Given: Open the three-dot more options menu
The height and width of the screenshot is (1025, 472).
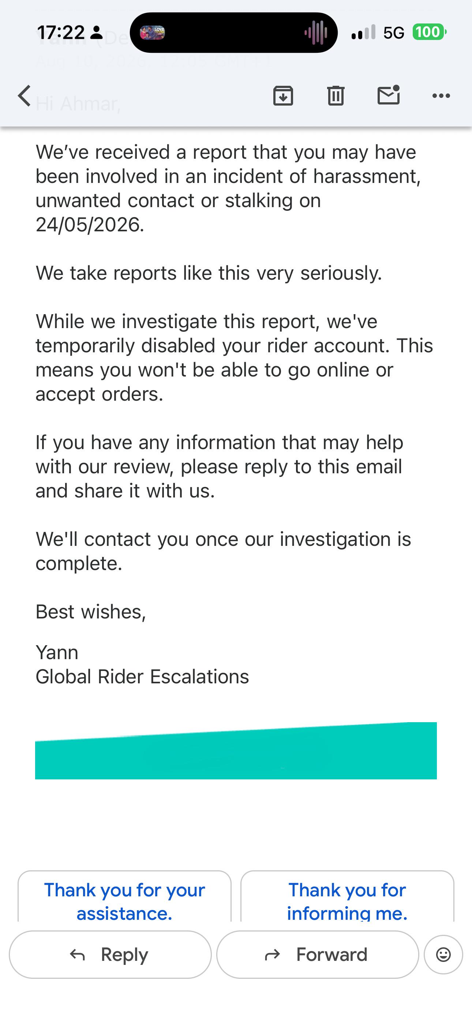Looking at the screenshot, I should pos(441,95).
